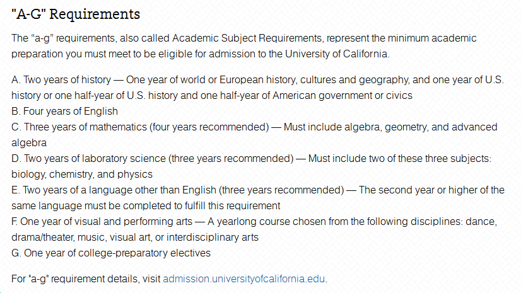The width and height of the screenshot is (521, 293).
Task: Click the text "For "a-g" requirement details, visit"
Action: click(86, 279)
